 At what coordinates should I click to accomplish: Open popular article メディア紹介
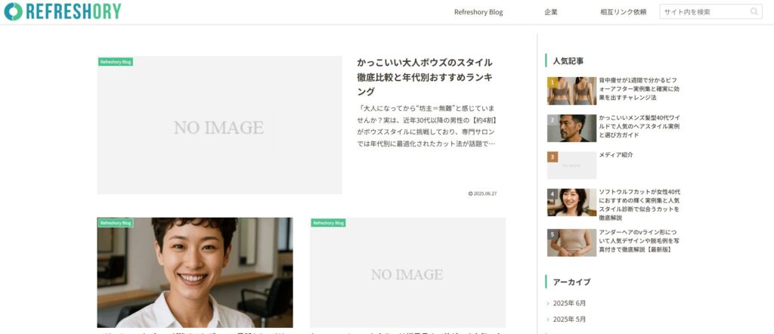click(x=615, y=155)
